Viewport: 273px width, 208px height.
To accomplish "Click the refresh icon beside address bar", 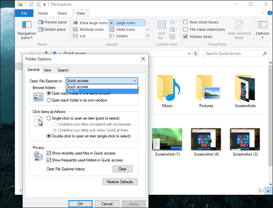I will (x=195, y=54).
